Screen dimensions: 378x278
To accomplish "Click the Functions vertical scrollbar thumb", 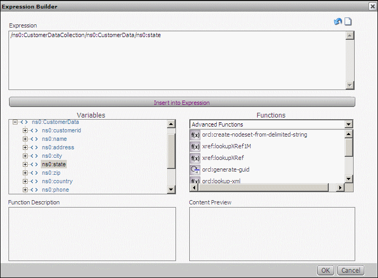I will coord(349,148).
